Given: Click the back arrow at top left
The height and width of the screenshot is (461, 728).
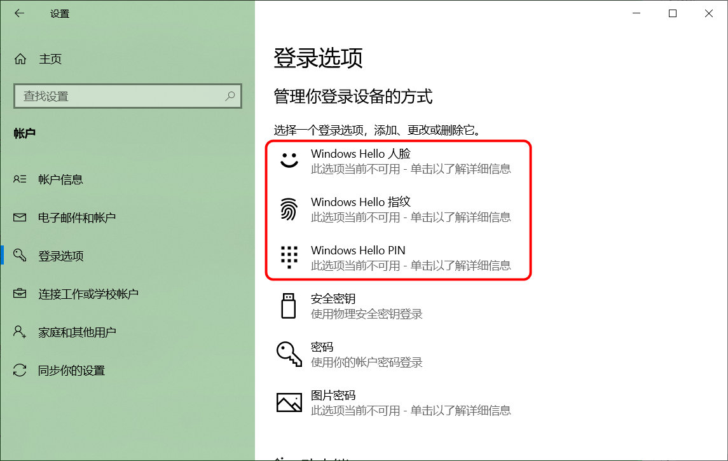Looking at the screenshot, I should (x=19, y=13).
